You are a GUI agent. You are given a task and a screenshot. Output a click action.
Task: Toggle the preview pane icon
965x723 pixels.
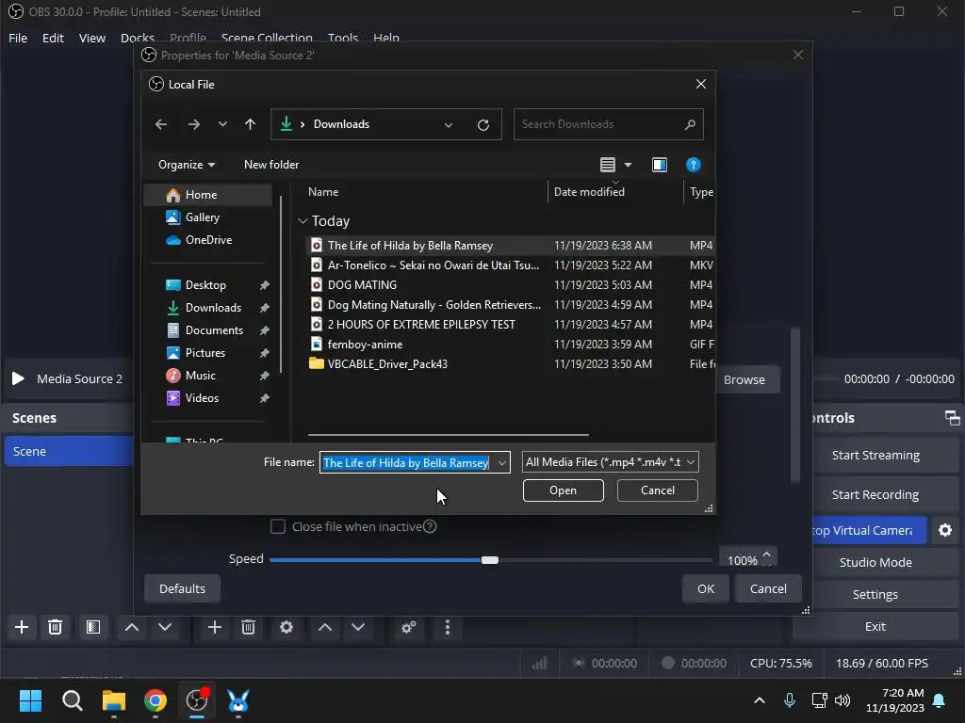pos(659,165)
